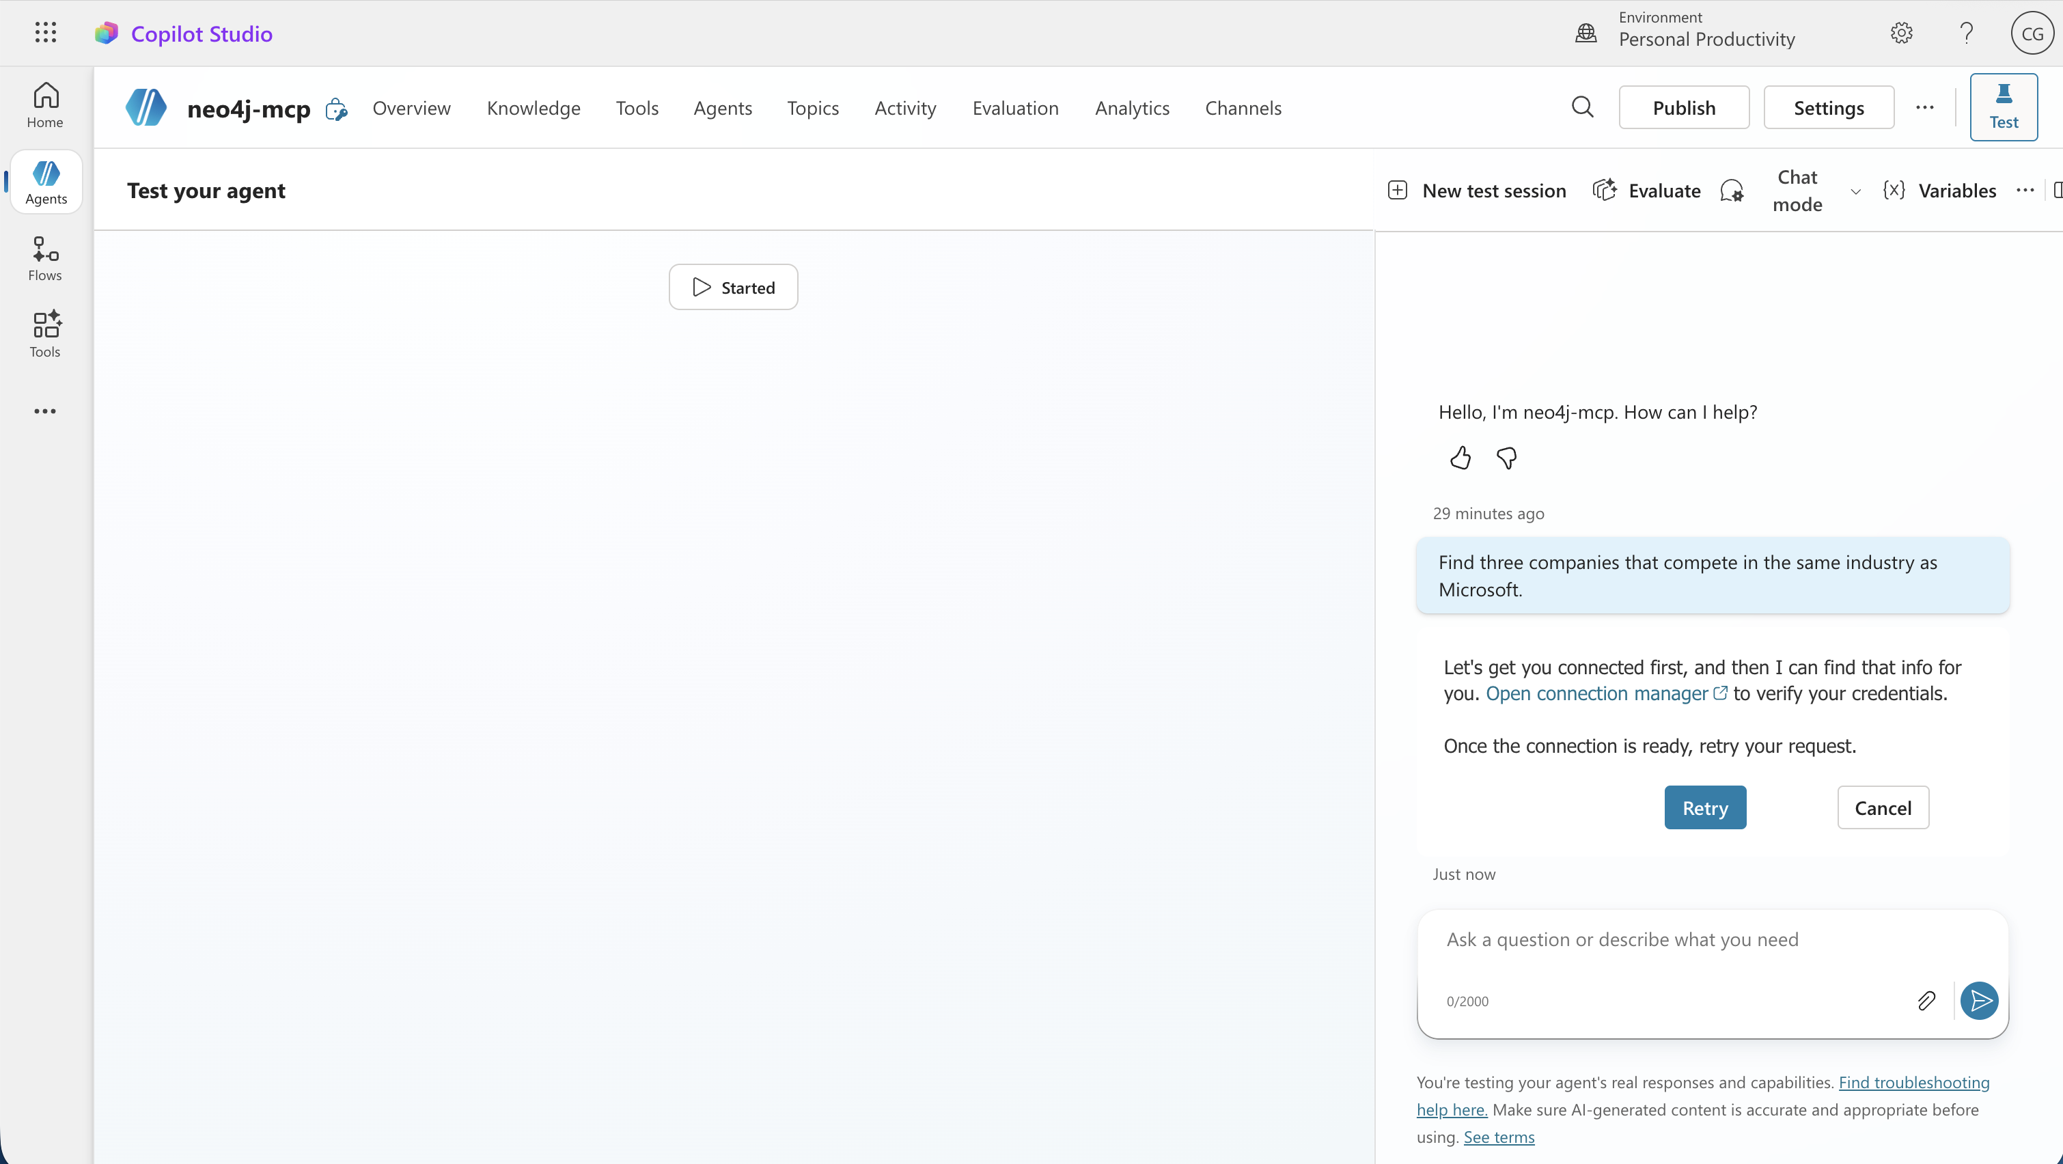The height and width of the screenshot is (1164, 2063).
Task: Focus the Ask a question input box
Action: tap(1713, 973)
